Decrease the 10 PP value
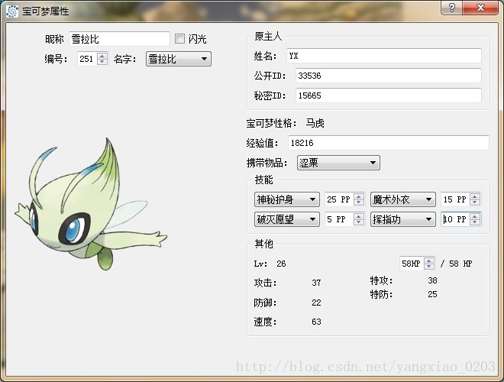Screen dimensions: 504x382 pos(475,222)
